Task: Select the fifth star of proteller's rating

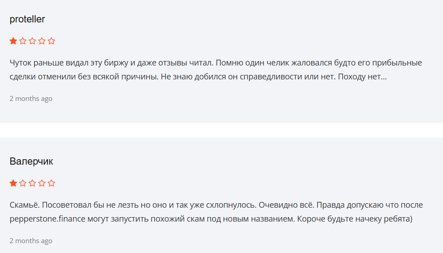Action: point(51,41)
